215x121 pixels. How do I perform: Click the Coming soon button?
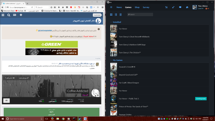click(201, 98)
